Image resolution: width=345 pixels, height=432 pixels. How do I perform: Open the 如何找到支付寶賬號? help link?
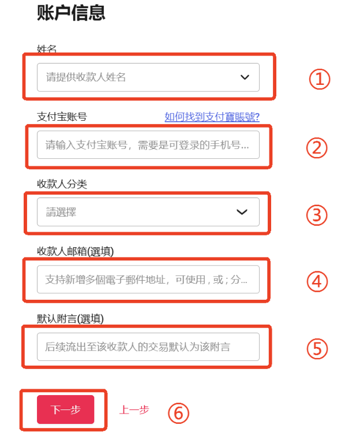click(x=212, y=117)
